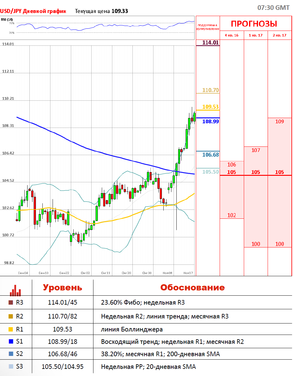The width and height of the screenshot is (293, 376).
Task: Click the brown R3 color square
Action: click(x=11, y=302)
